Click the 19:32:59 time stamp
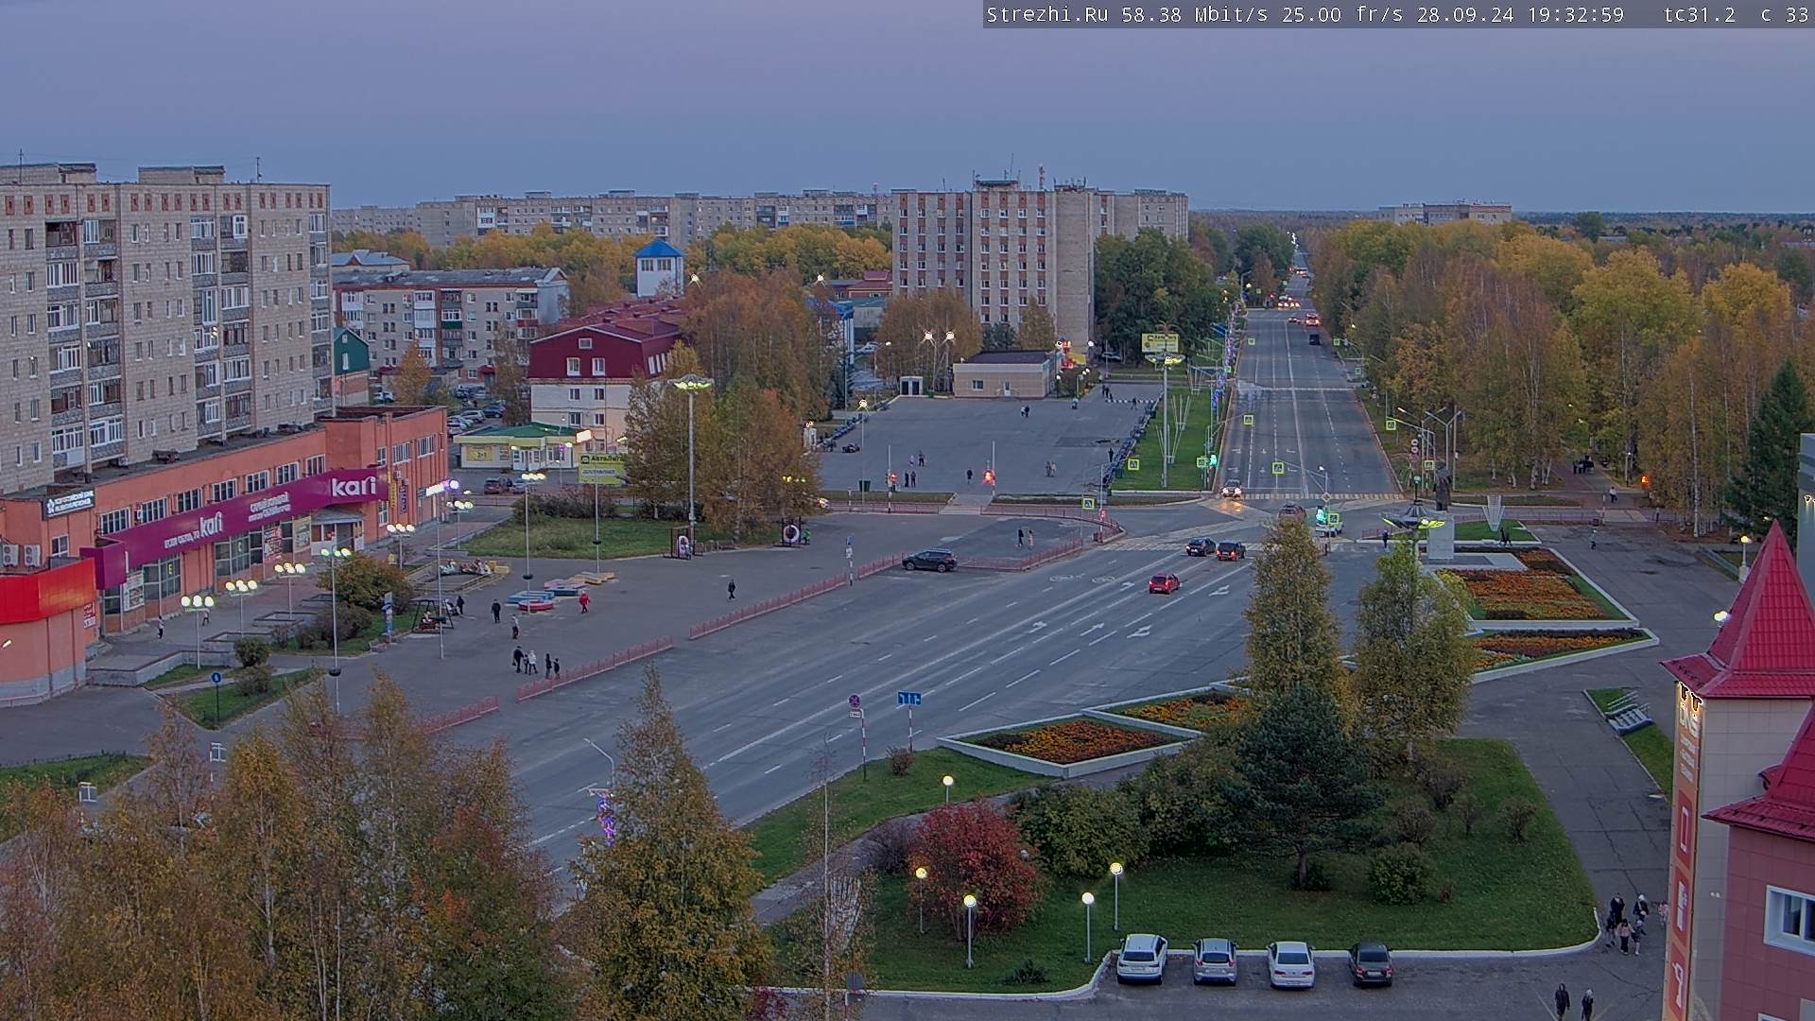The width and height of the screenshot is (1815, 1021). pyautogui.click(x=1574, y=14)
